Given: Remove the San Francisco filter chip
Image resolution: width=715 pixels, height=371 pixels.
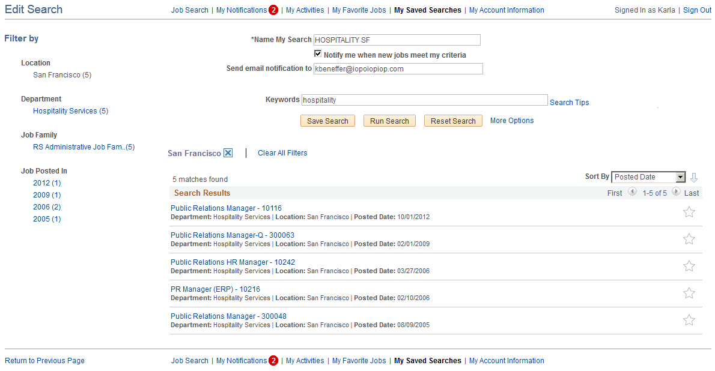Looking at the screenshot, I should [x=228, y=152].
